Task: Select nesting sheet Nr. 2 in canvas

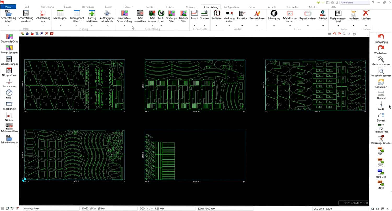Action: (195, 85)
